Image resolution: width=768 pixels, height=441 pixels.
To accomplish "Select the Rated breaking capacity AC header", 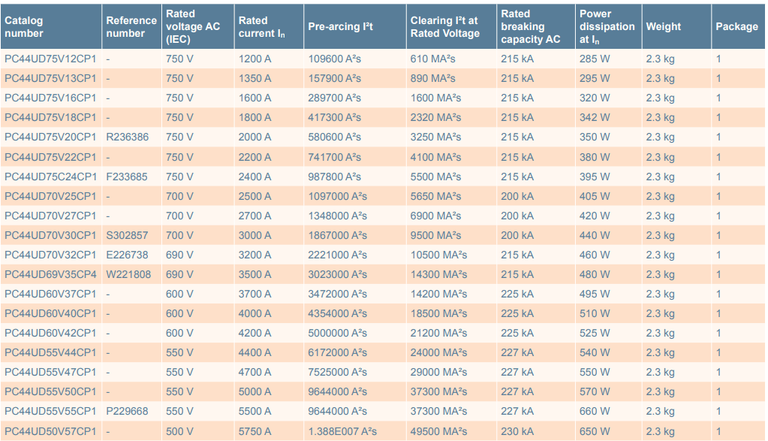I will click(x=531, y=27).
